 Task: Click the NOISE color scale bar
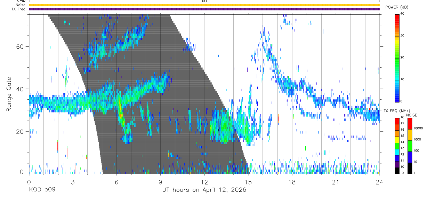(x=409, y=146)
